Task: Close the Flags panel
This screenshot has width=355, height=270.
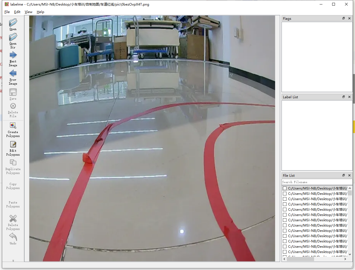Action: (x=349, y=18)
